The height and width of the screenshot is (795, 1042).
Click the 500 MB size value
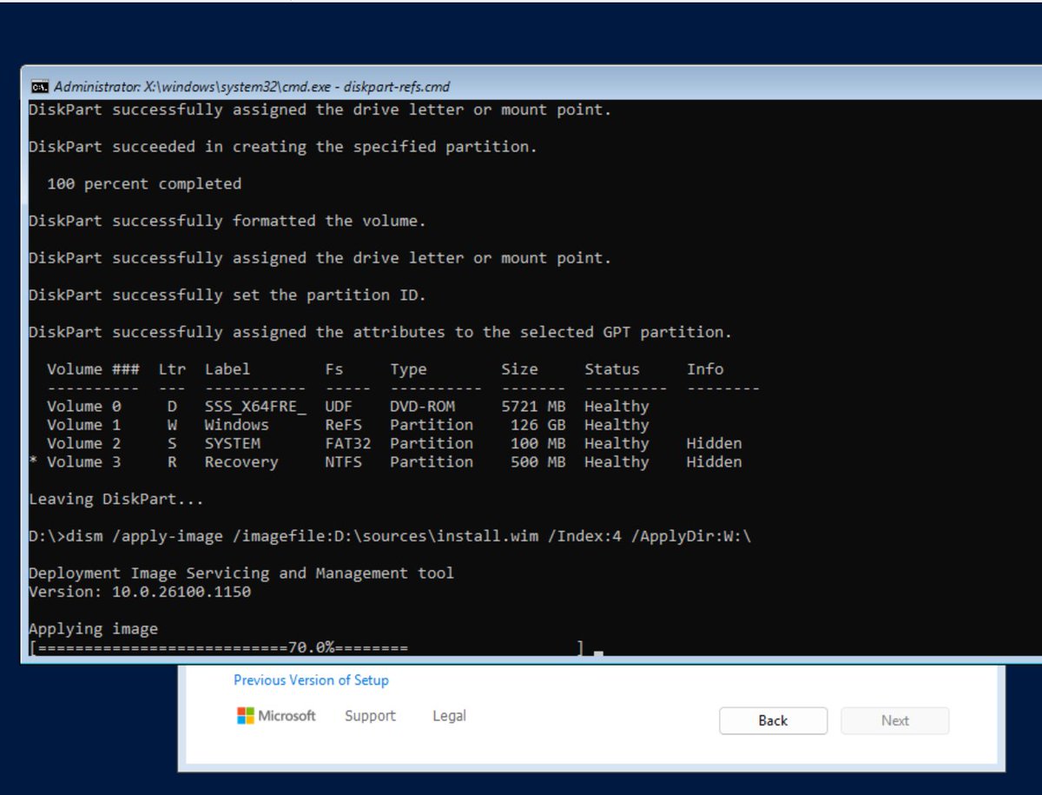pyautogui.click(x=538, y=462)
